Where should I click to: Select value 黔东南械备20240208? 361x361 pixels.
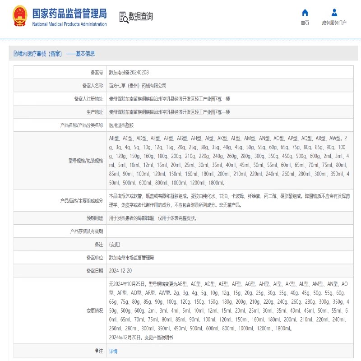click(x=129, y=73)
